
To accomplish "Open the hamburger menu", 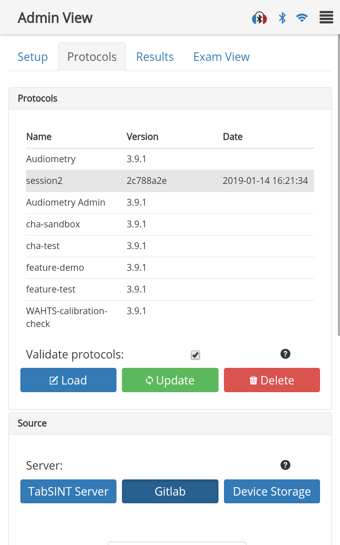I will pyautogui.click(x=326, y=18).
